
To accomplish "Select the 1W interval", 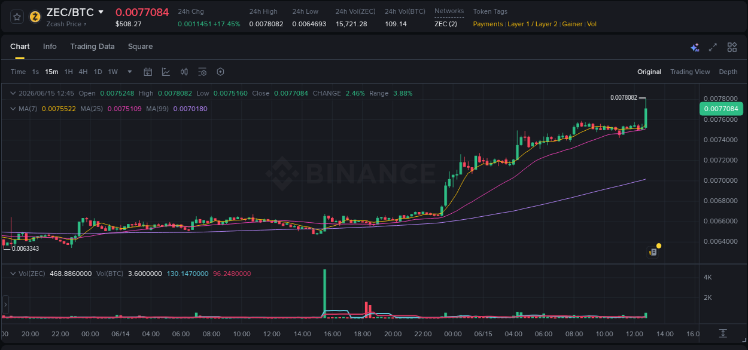I will point(112,72).
